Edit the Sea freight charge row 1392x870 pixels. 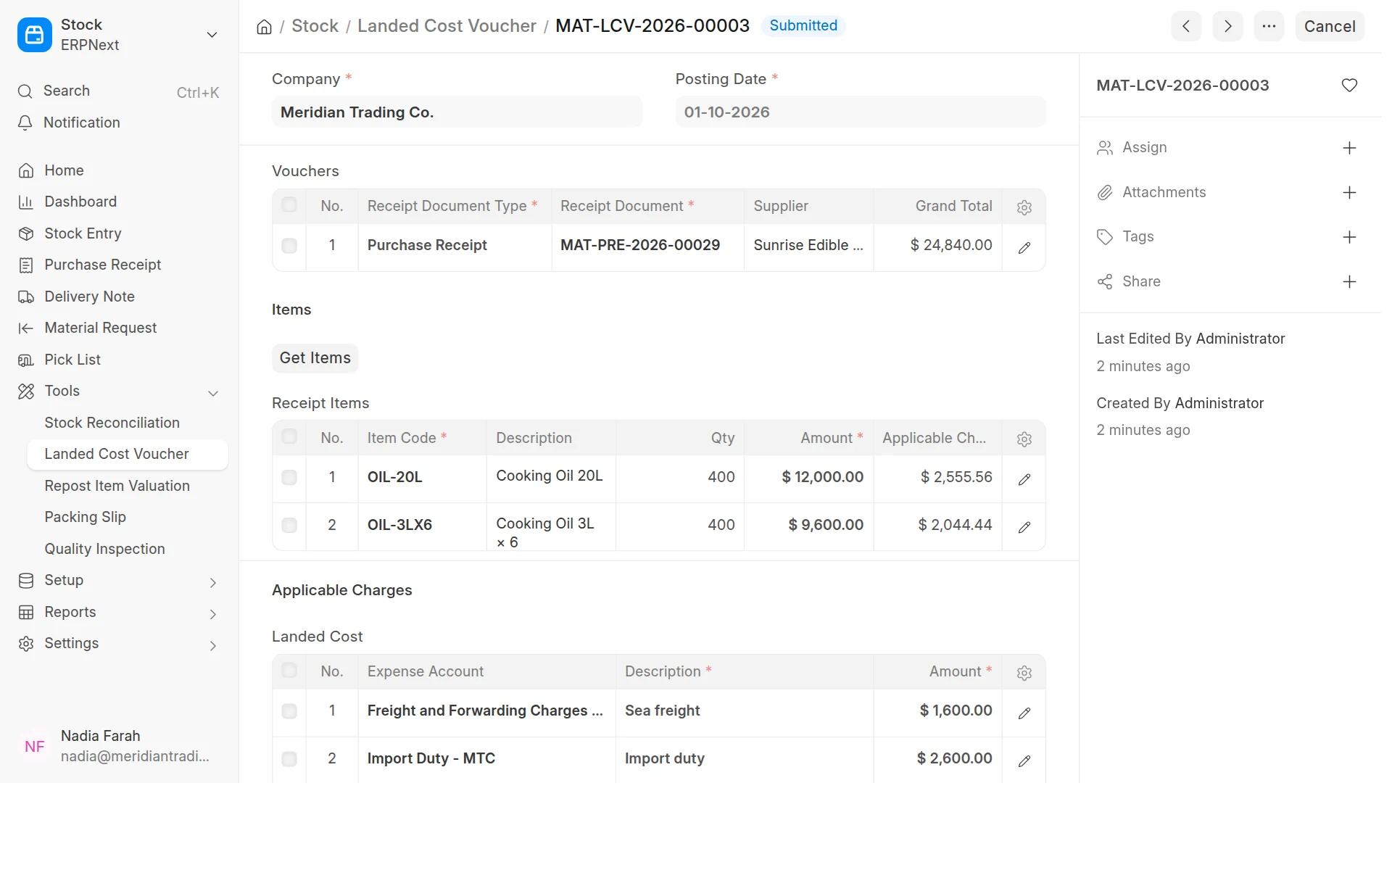[1024, 713]
